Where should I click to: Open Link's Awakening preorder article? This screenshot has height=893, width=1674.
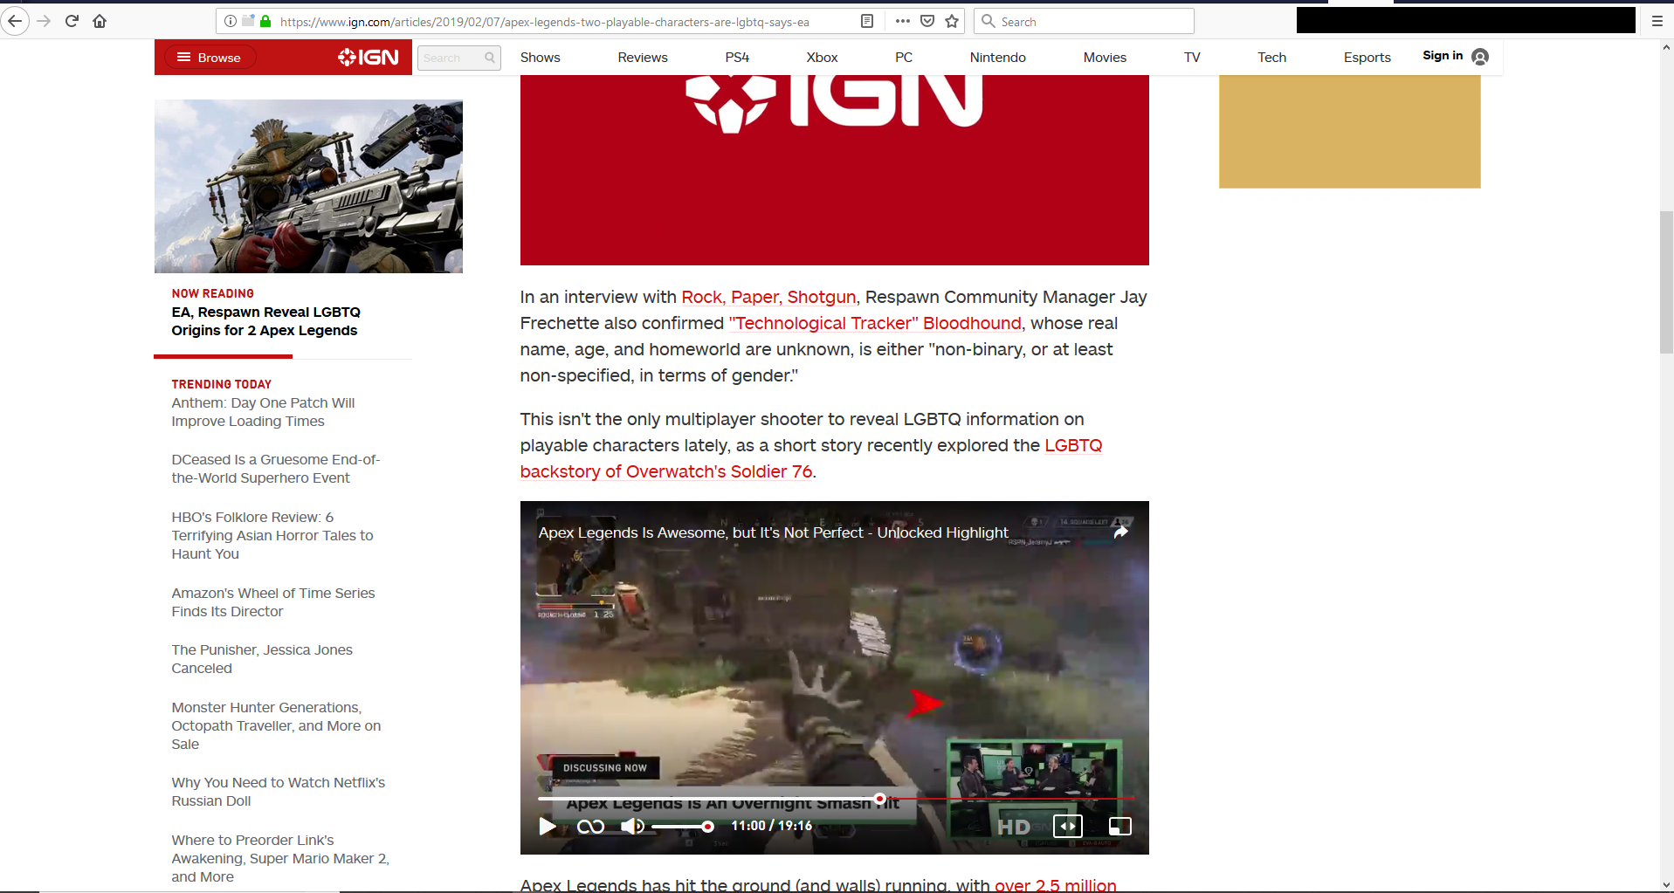(280, 858)
